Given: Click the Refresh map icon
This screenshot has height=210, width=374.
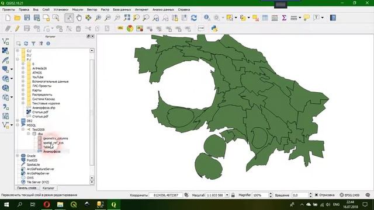Looking at the screenshot, I should click(194, 18).
